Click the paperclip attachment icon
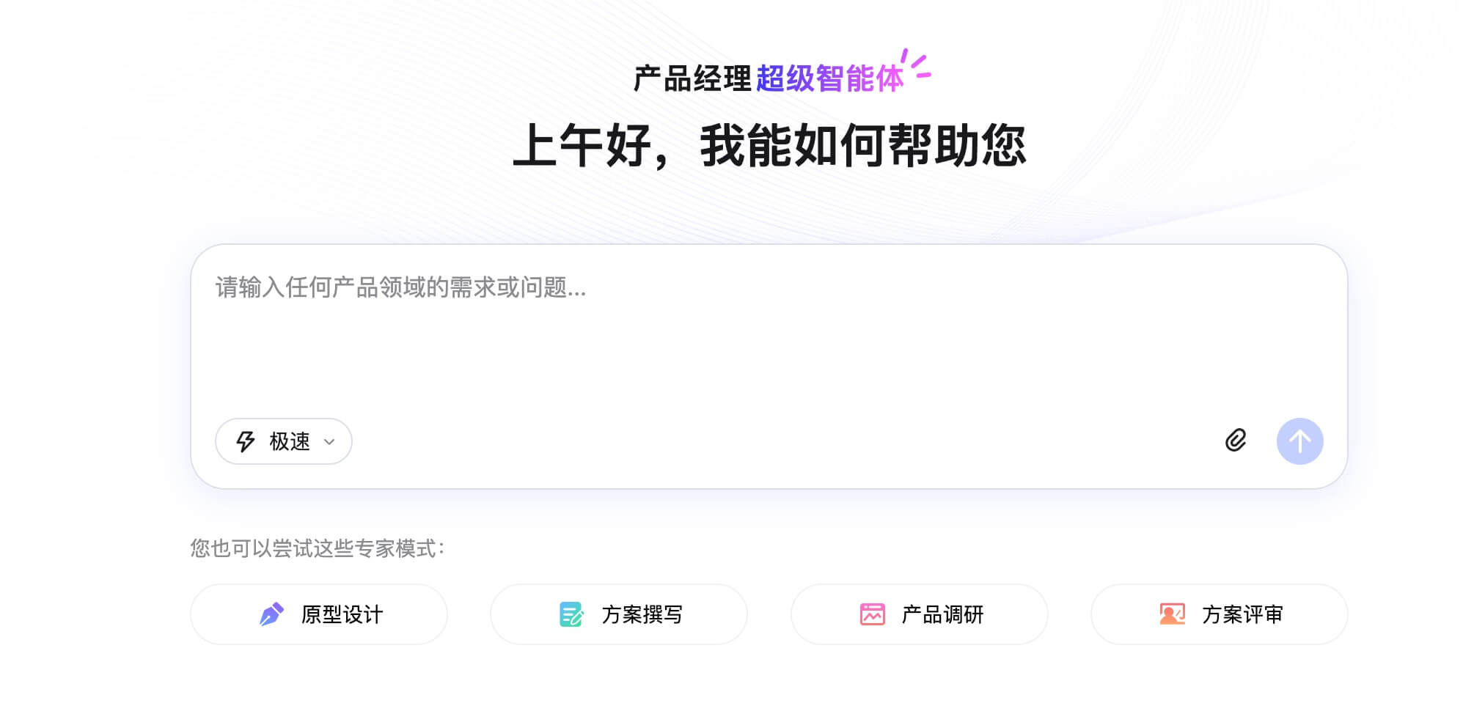Screen dimensions: 1474x714 click(x=1236, y=441)
